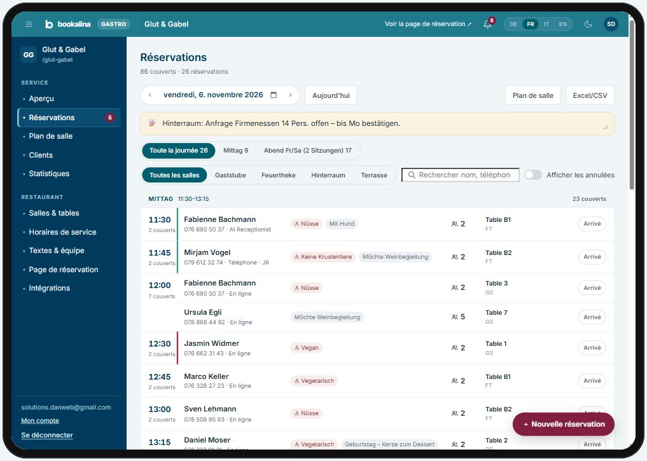
Task: Open the SD user avatar
Action: pos(611,24)
